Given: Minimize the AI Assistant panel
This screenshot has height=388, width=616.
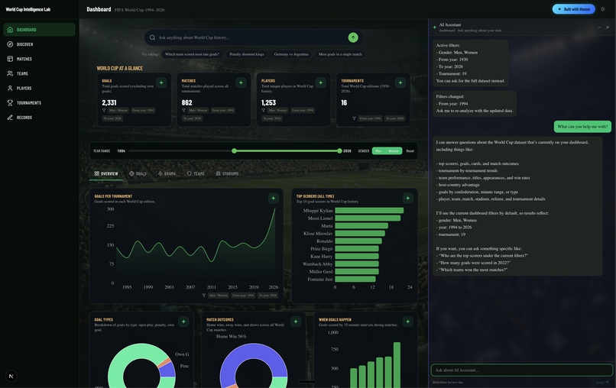Looking at the screenshot, I should point(599,27).
